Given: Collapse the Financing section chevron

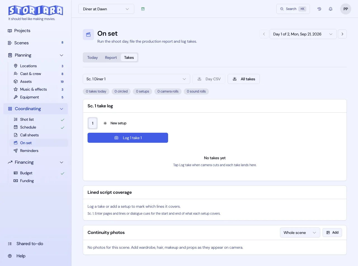Looking at the screenshot, I should (x=62, y=162).
